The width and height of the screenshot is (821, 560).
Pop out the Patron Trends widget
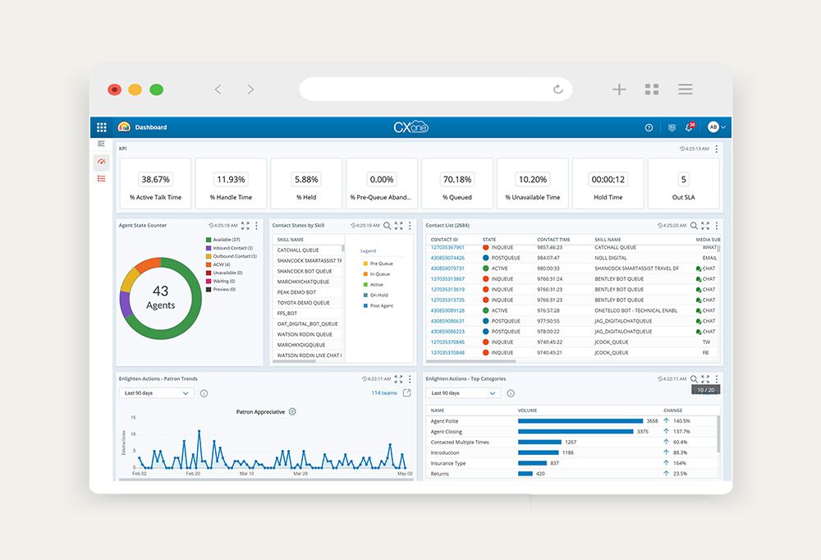point(406,393)
